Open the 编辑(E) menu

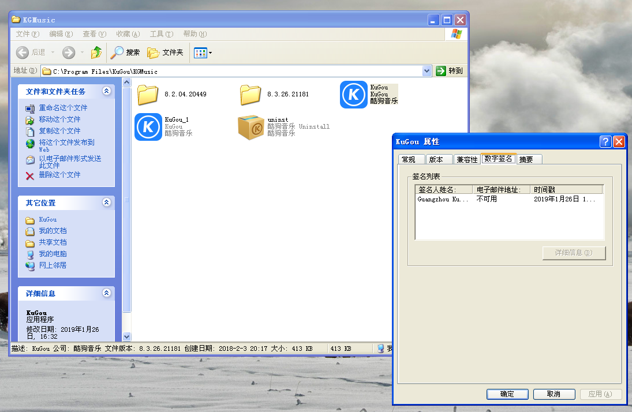(61, 34)
